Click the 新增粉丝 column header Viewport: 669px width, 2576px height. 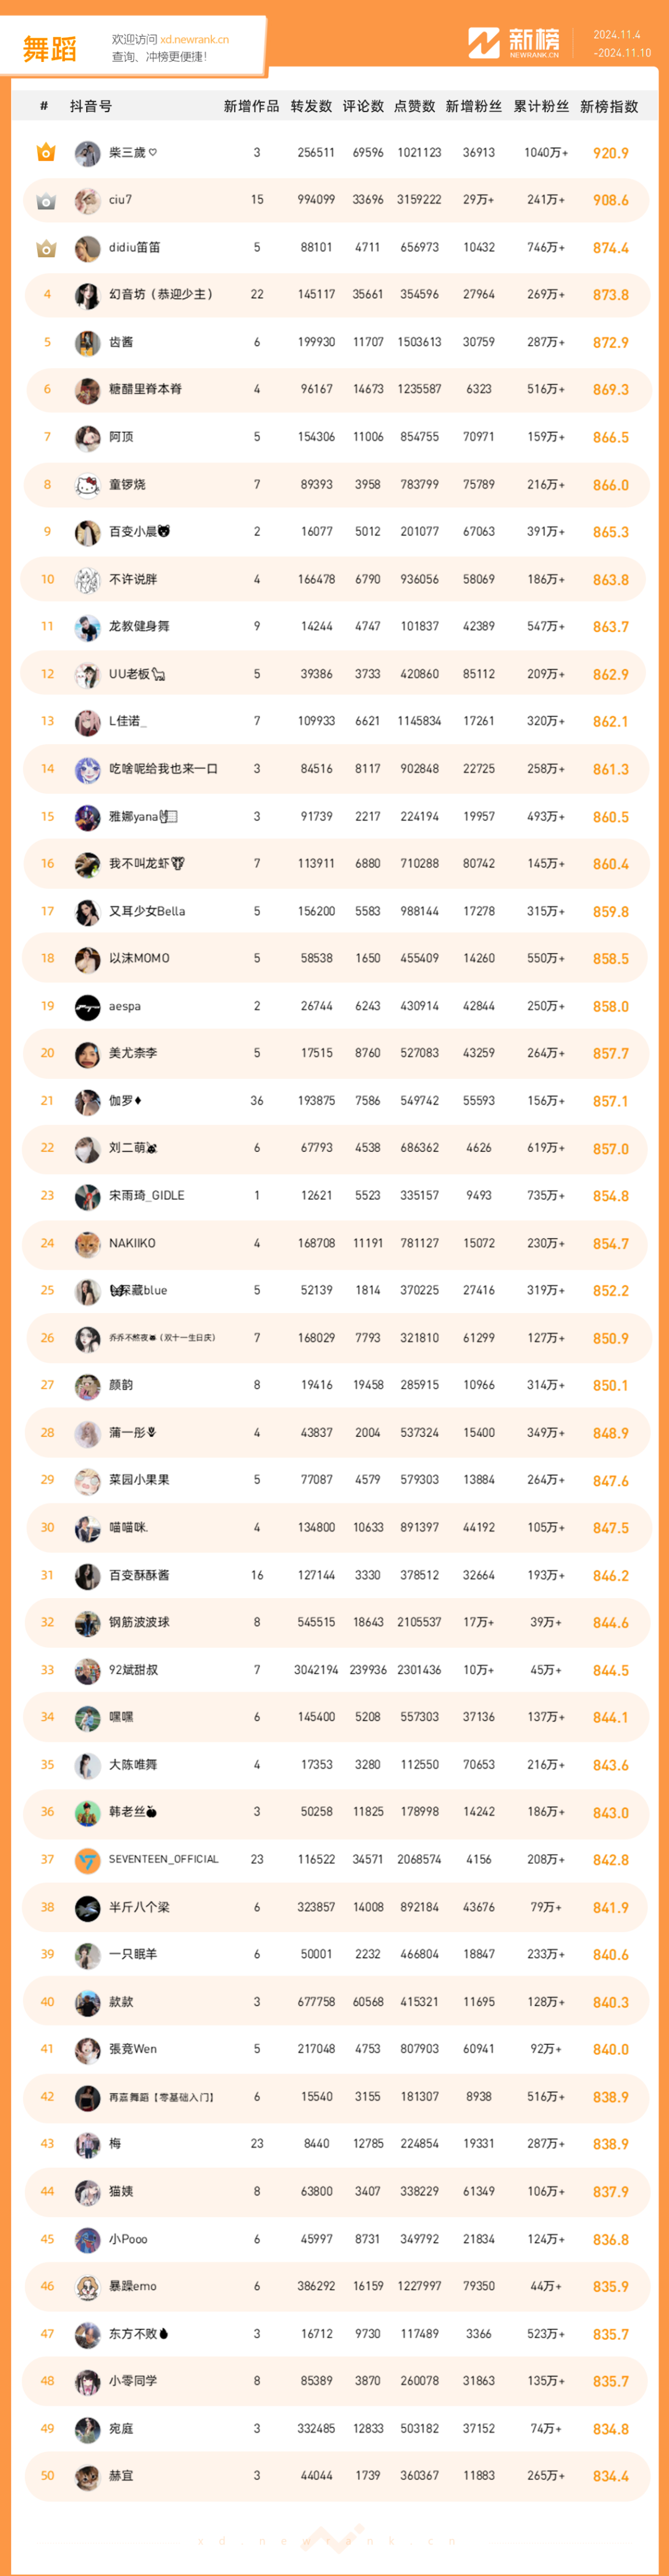coord(473,106)
